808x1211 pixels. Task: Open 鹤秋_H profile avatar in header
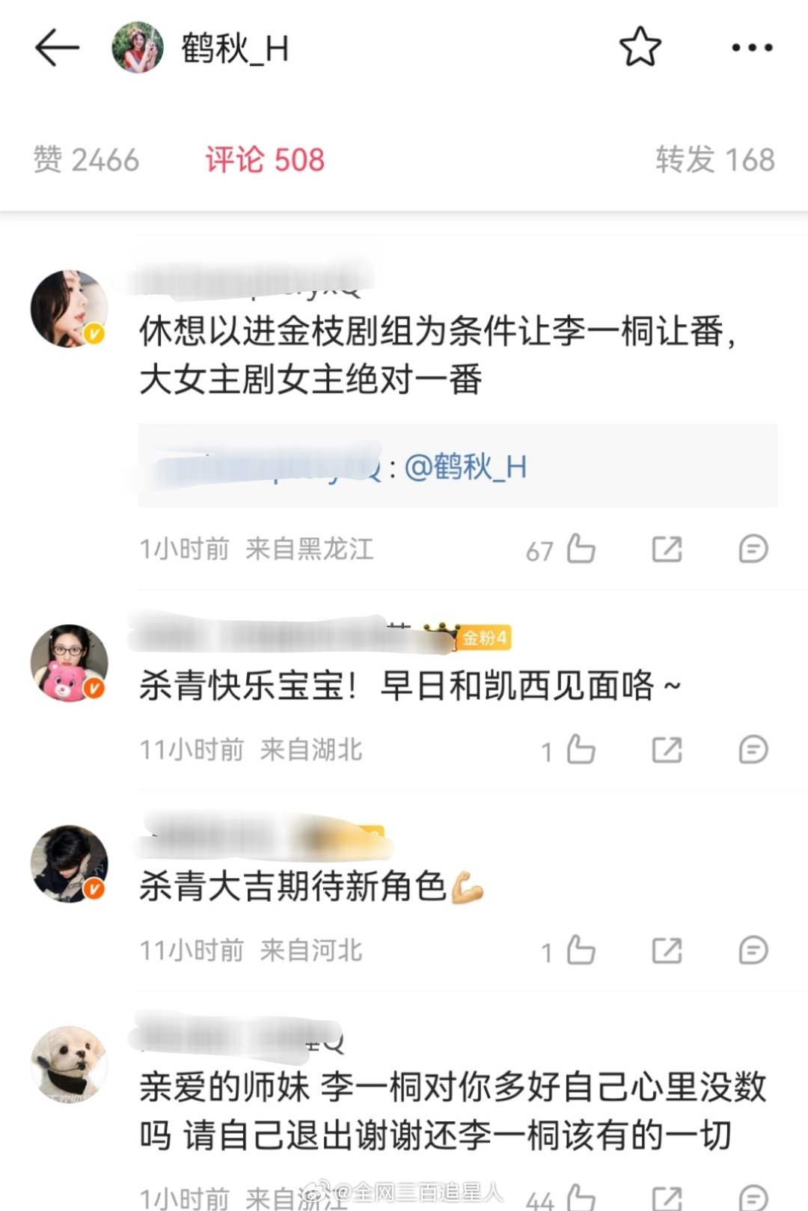tap(138, 48)
